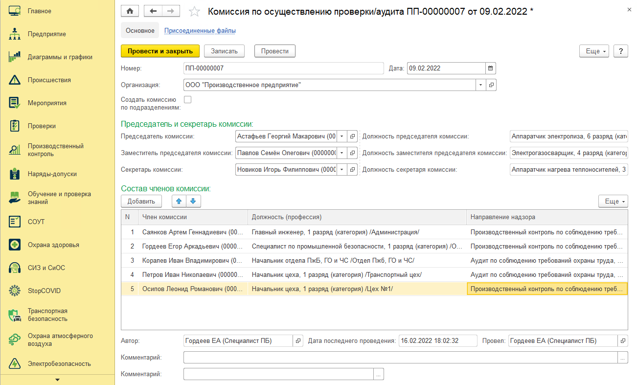Open the second Комментарий ellipsis button
This screenshot has height=385, width=637.
click(379, 374)
